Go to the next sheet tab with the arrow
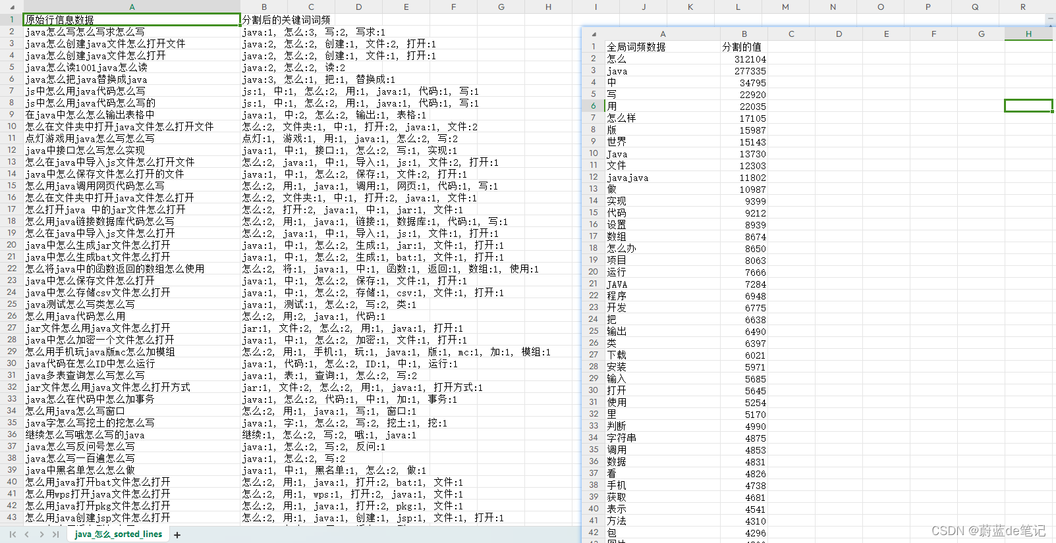The height and width of the screenshot is (543, 1056). pyautogui.click(x=42, y=534)
